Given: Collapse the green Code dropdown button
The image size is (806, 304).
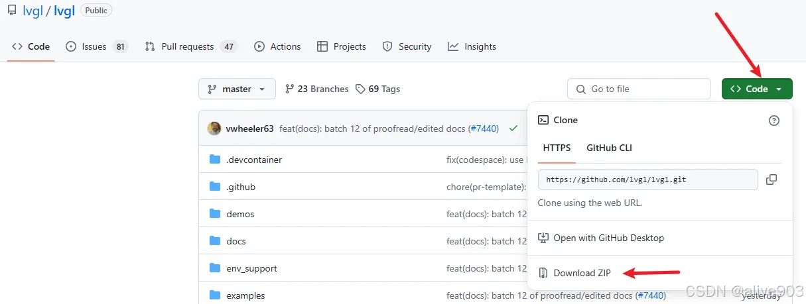Looking at the screenshot, I should [756, 89].
